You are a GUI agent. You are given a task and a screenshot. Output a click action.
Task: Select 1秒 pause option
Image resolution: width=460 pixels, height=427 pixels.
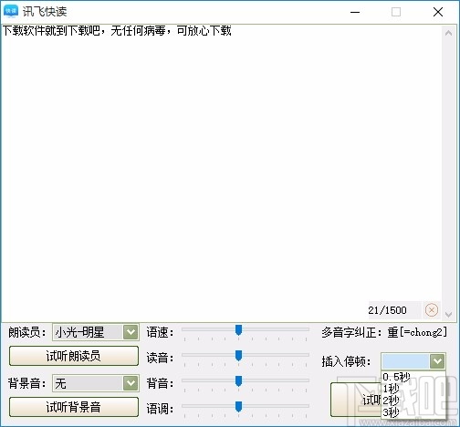coord(413,389)
